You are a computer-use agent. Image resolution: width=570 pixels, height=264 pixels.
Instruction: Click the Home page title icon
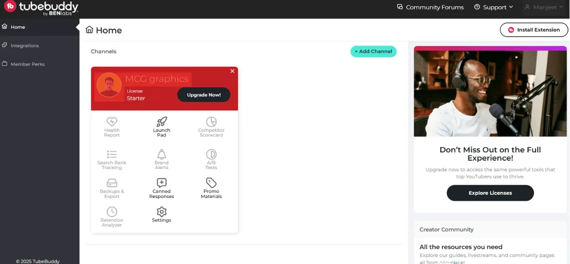pos(89,30)
